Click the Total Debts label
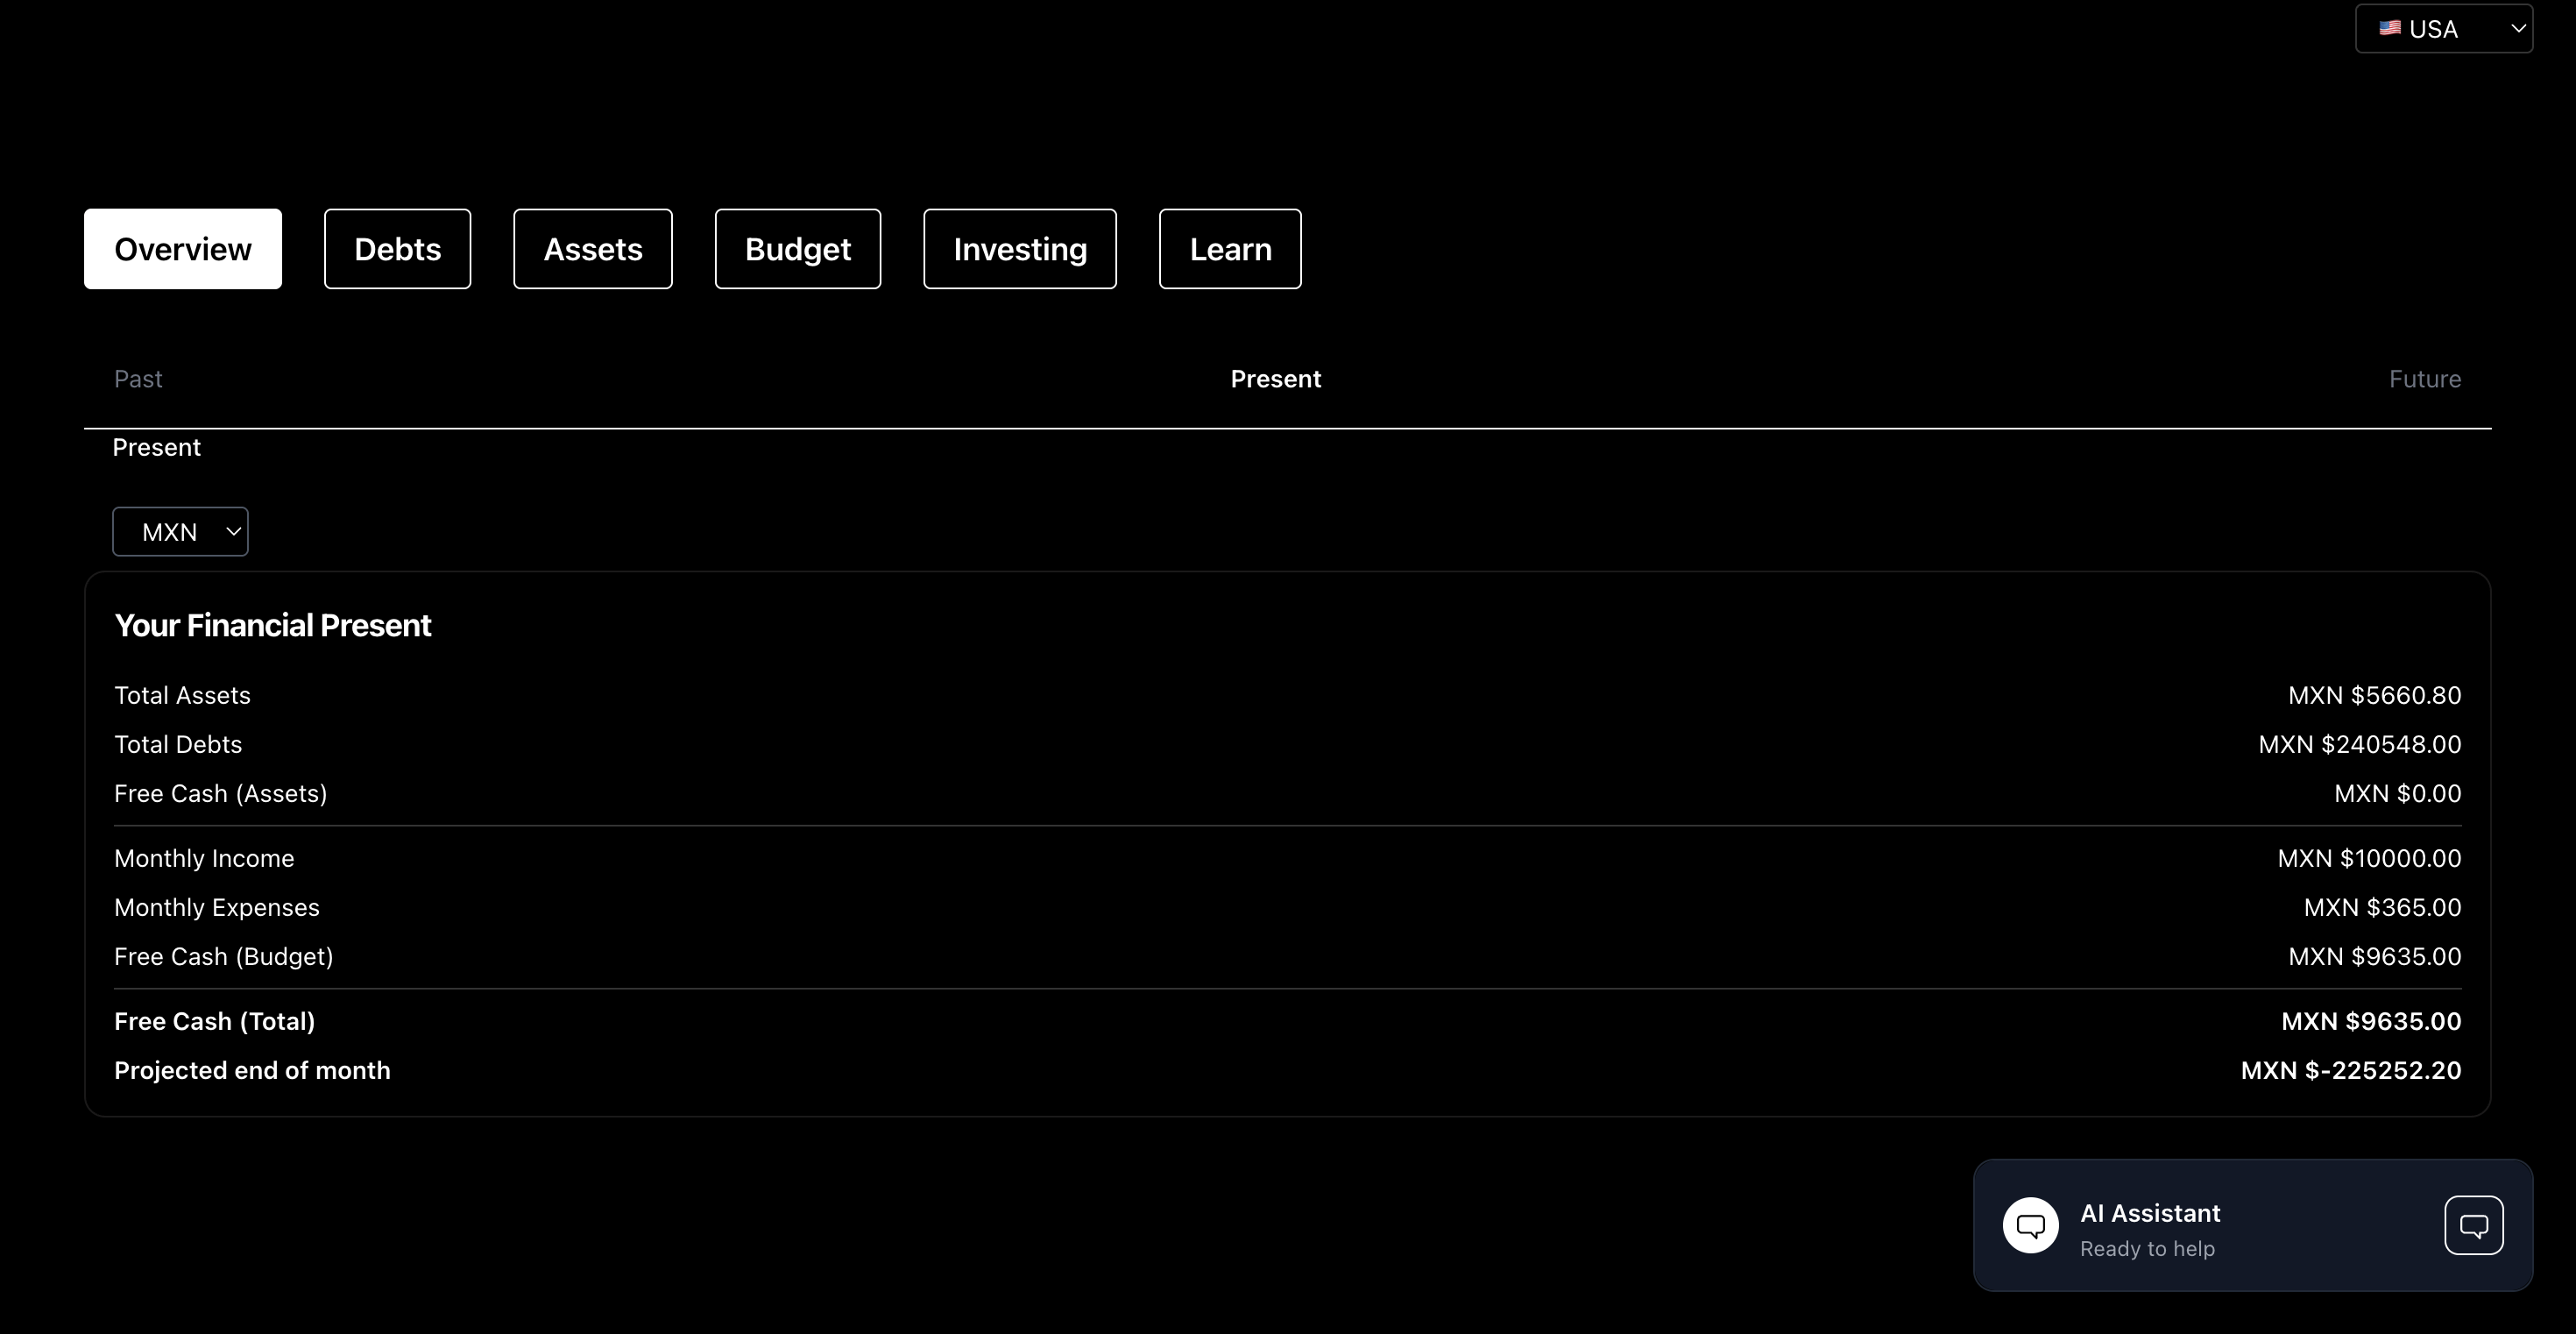 point(178,744)
